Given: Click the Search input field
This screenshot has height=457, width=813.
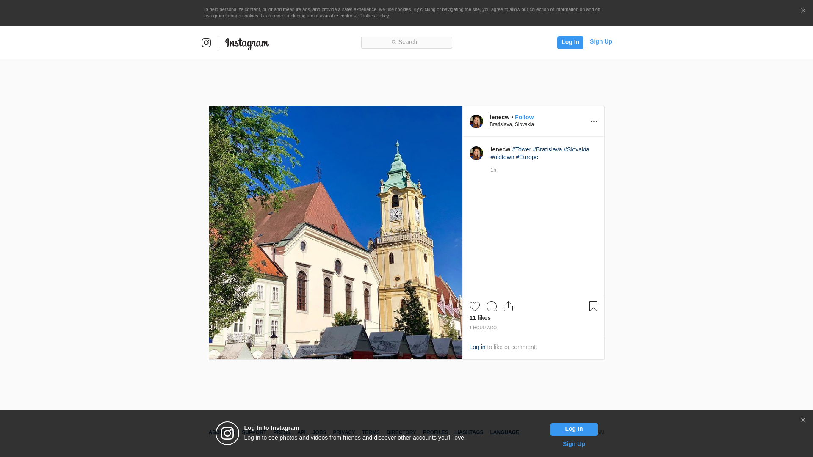Looking at the screenshot, I should tap(406, 42).
